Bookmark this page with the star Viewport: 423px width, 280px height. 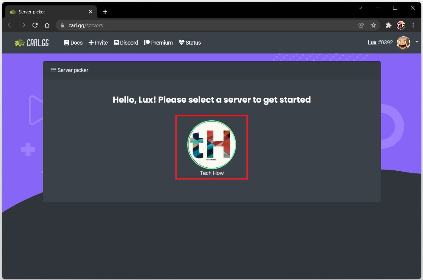[373, 25]
